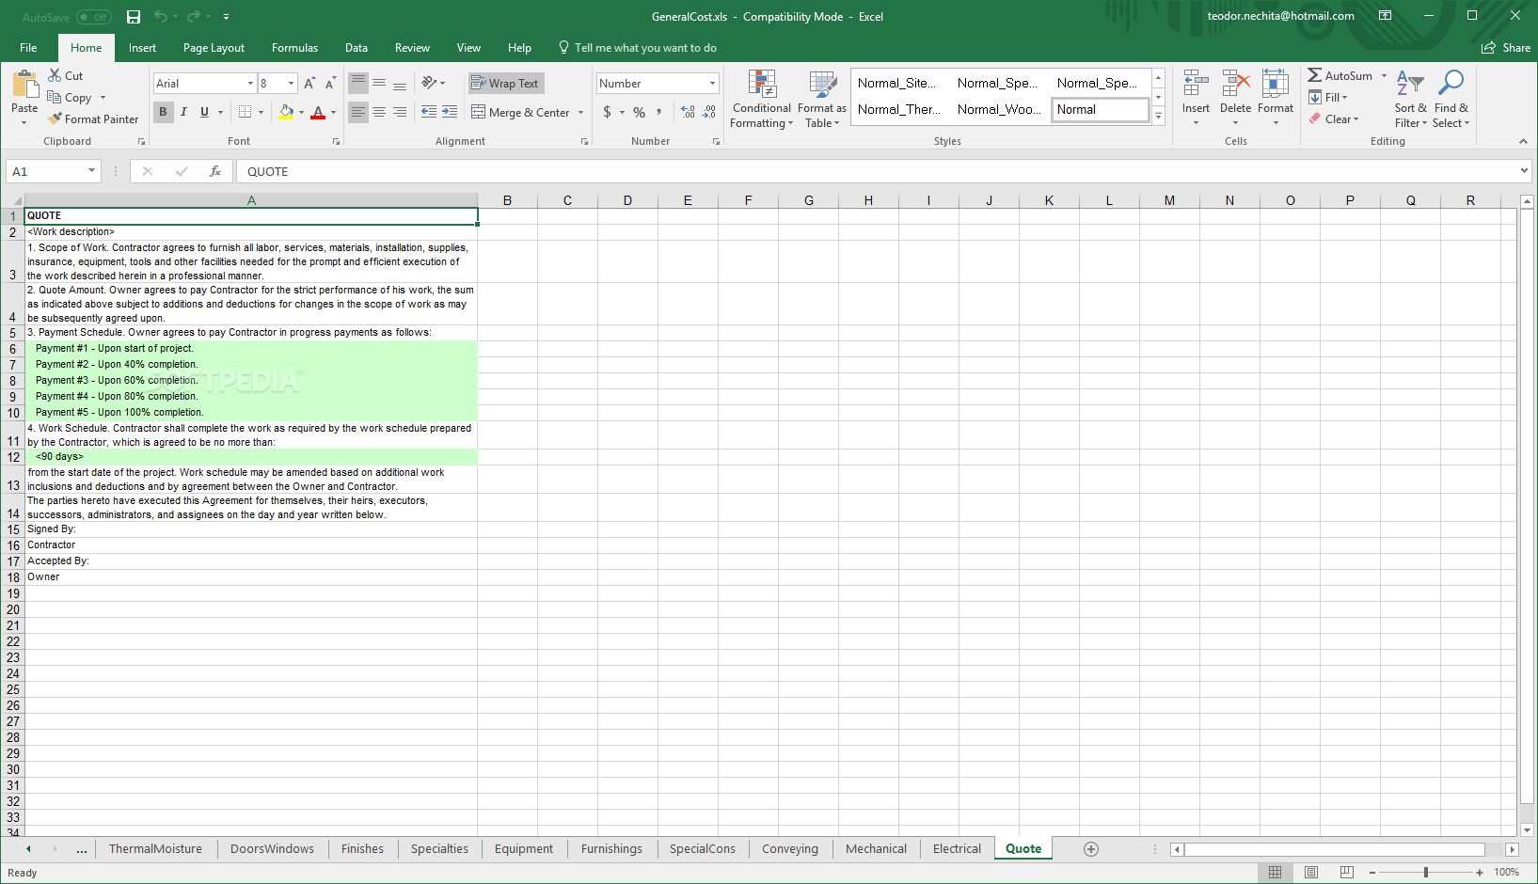Click the Format Painter brush

click(x=55, y=118)
